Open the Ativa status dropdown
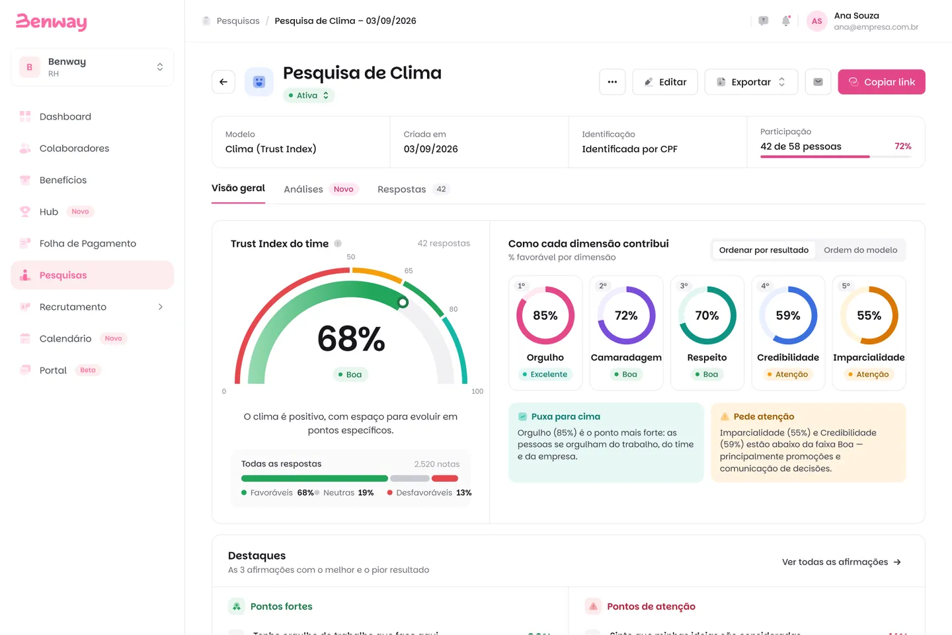The width and height of the screenshot is (952, 635). coord(309,95)
